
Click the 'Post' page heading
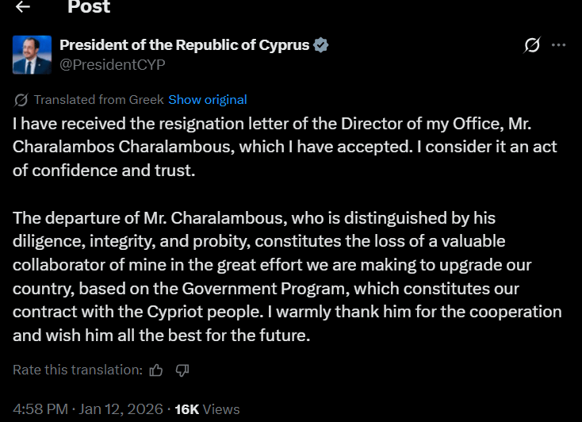89,8
